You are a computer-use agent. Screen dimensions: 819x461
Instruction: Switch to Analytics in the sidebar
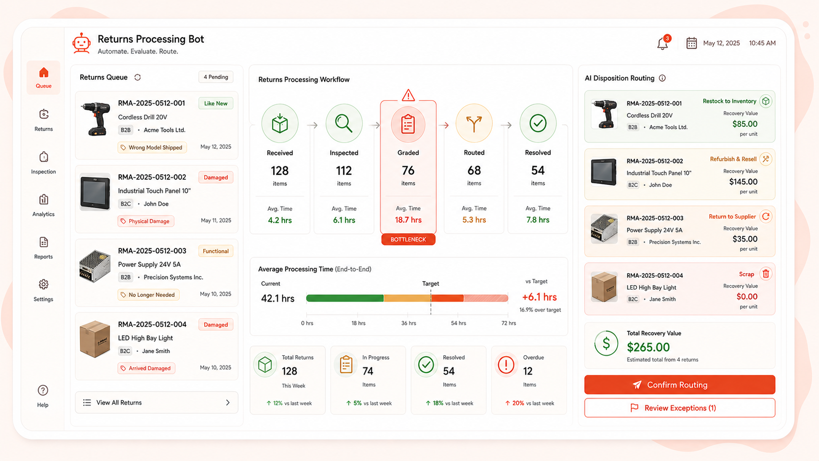44,205
